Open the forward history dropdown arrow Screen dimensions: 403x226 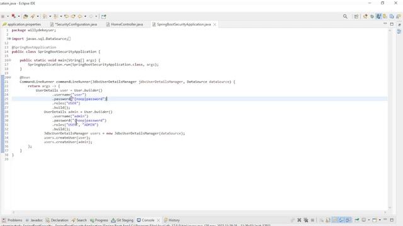pos(86,16)
